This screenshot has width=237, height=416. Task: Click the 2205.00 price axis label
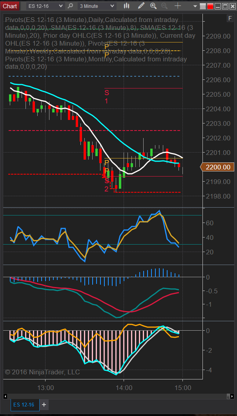tap(218, 94)
